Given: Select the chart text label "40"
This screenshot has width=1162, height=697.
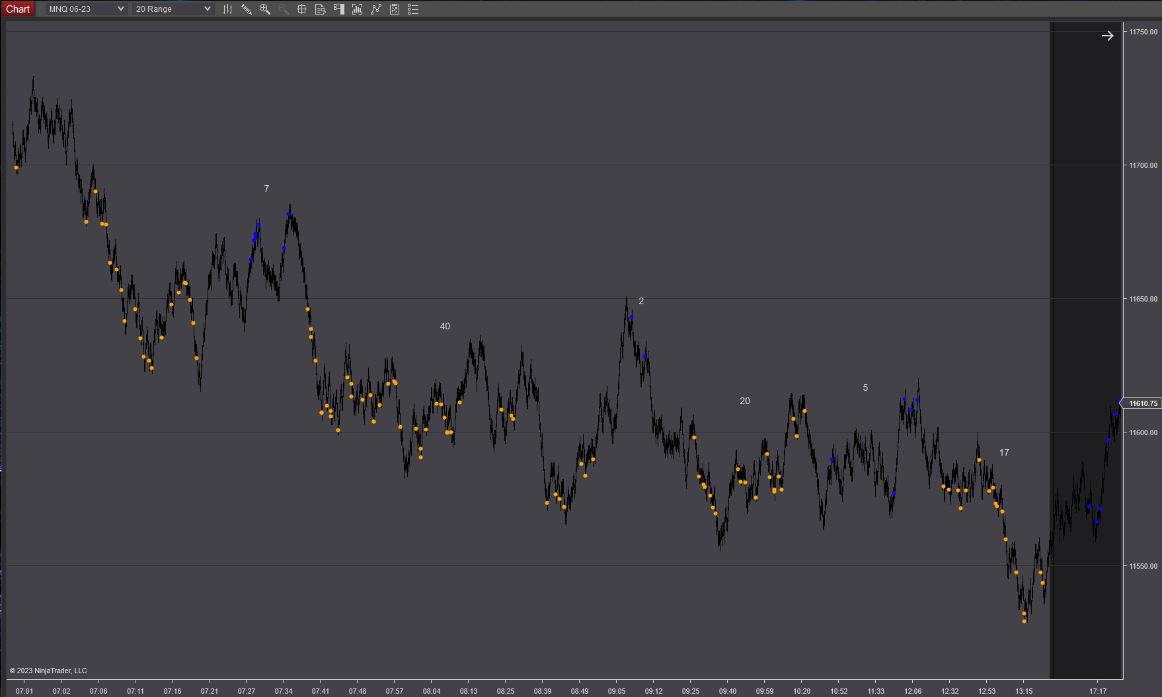Looking at the screenshot, I should pyautogui.click(x=445, y=326).
